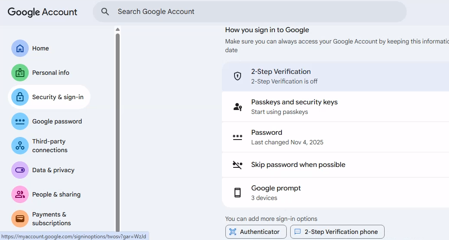Screen dimensions: 449x240
Task: Select Security & sign-in menu item
Action: 49,97
